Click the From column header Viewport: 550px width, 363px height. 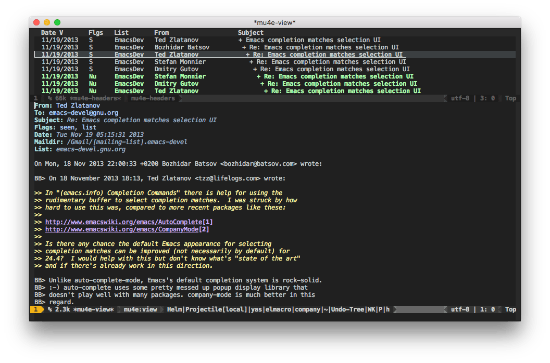(x=161, y=33)
